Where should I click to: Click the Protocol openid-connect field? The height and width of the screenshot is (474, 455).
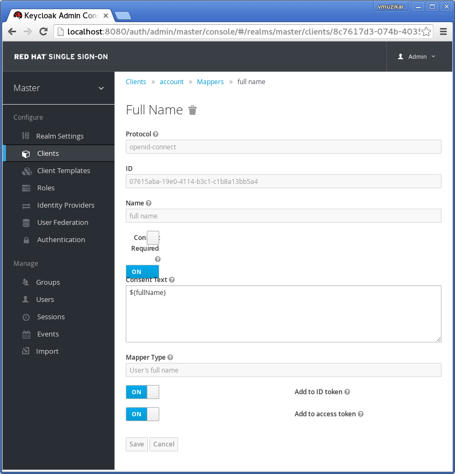click(283, 147)
